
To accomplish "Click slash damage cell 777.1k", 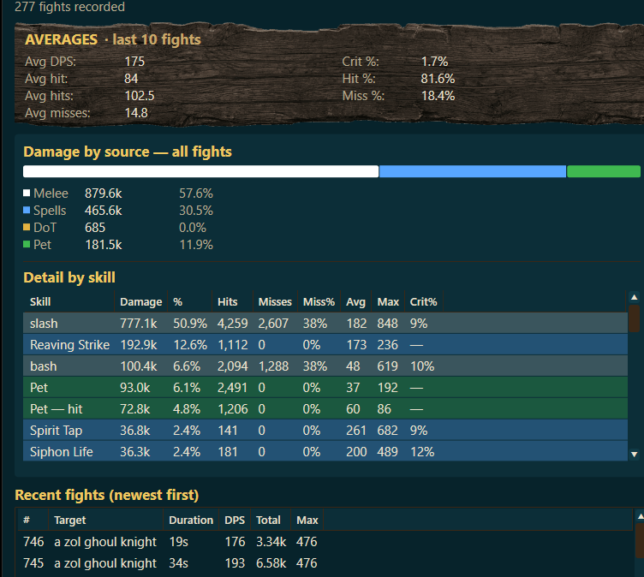I will click(139, 324).
